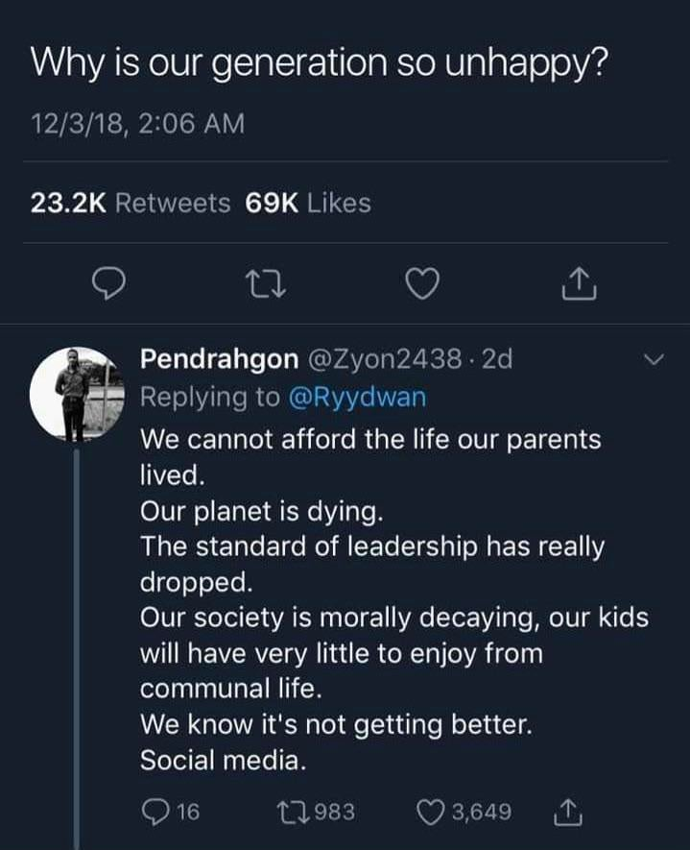Image resolution: width=690 pixels, height=850 pixels.
Task: Click the retweet icon under the main tweet
Action: [267, 284]
